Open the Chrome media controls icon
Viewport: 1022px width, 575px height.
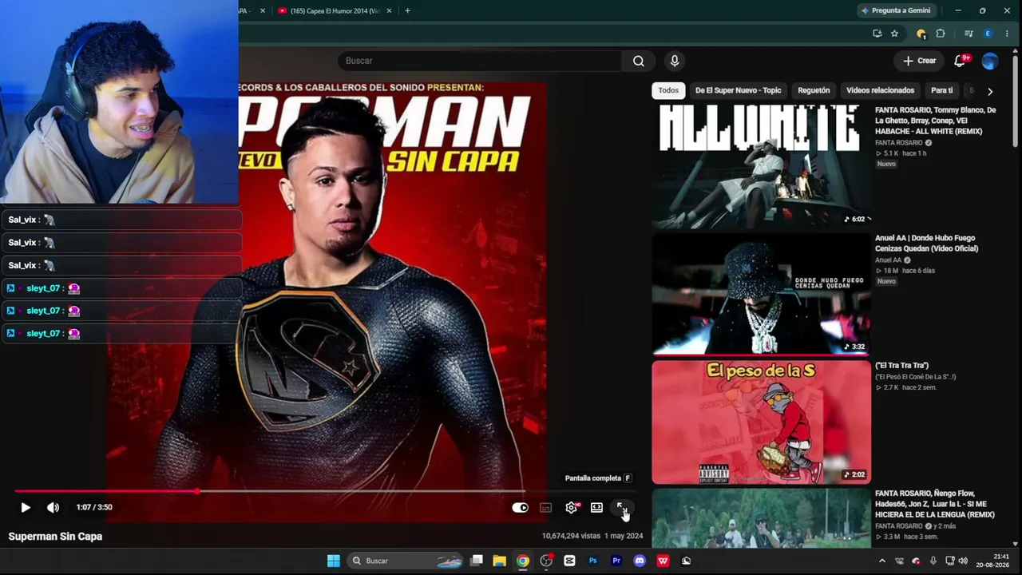969,34
